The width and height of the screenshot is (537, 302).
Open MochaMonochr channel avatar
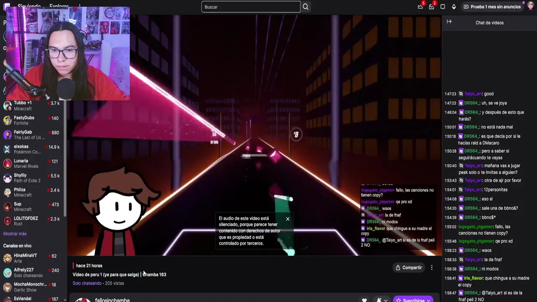pyautogui.click(x=7, y=287)
